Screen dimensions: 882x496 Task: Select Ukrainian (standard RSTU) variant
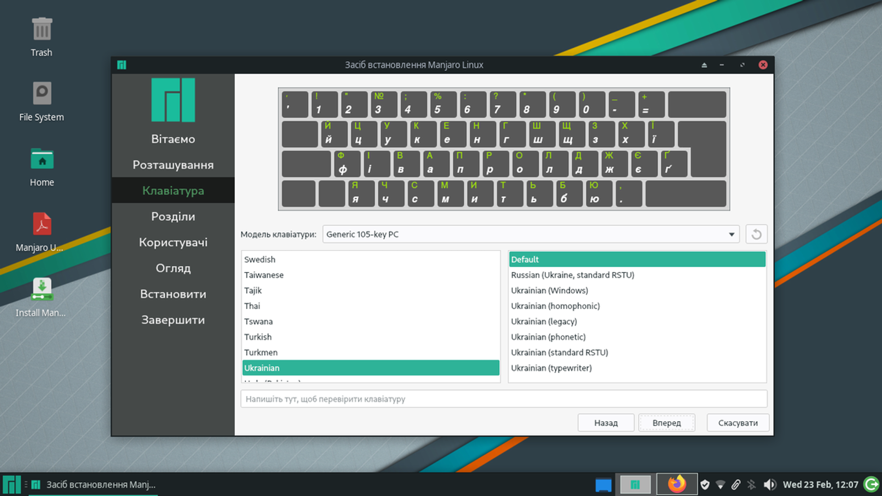[637, 352]
